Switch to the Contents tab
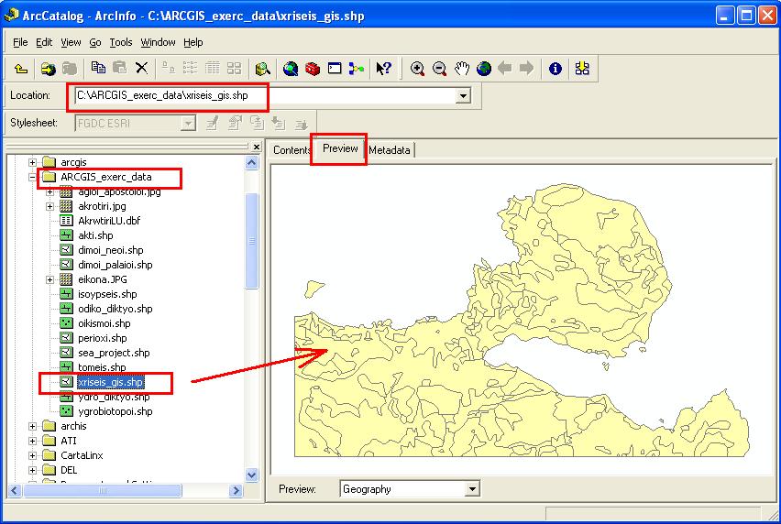Image resolution: width=781 pixels, height=524 pixels. [291, 150]
